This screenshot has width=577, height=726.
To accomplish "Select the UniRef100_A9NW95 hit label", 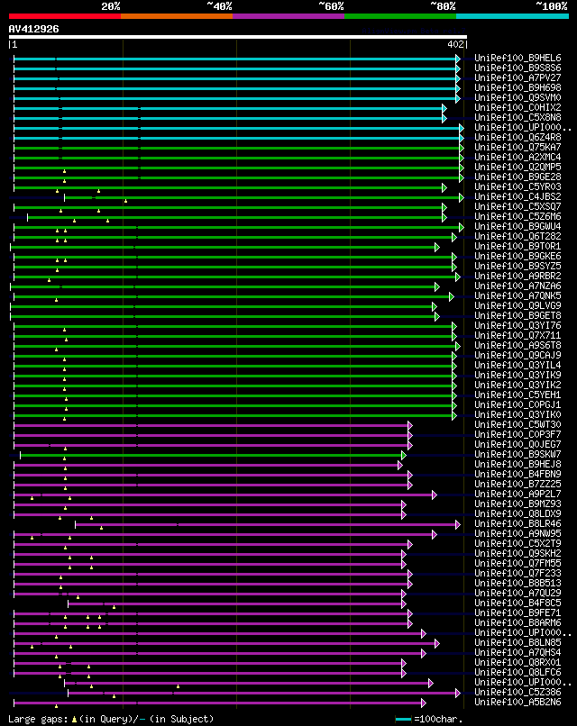I will point(517,534).
